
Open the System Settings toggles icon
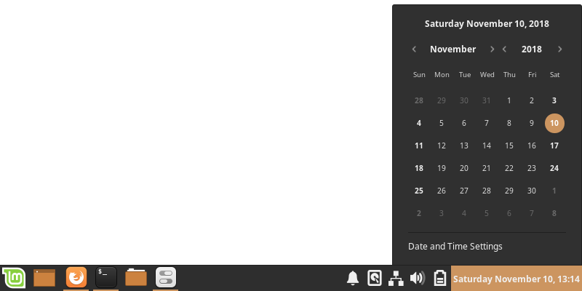point(166,278)
